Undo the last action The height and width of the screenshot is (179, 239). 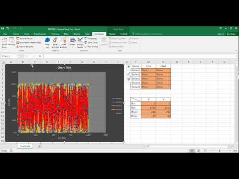pos(7,29)
